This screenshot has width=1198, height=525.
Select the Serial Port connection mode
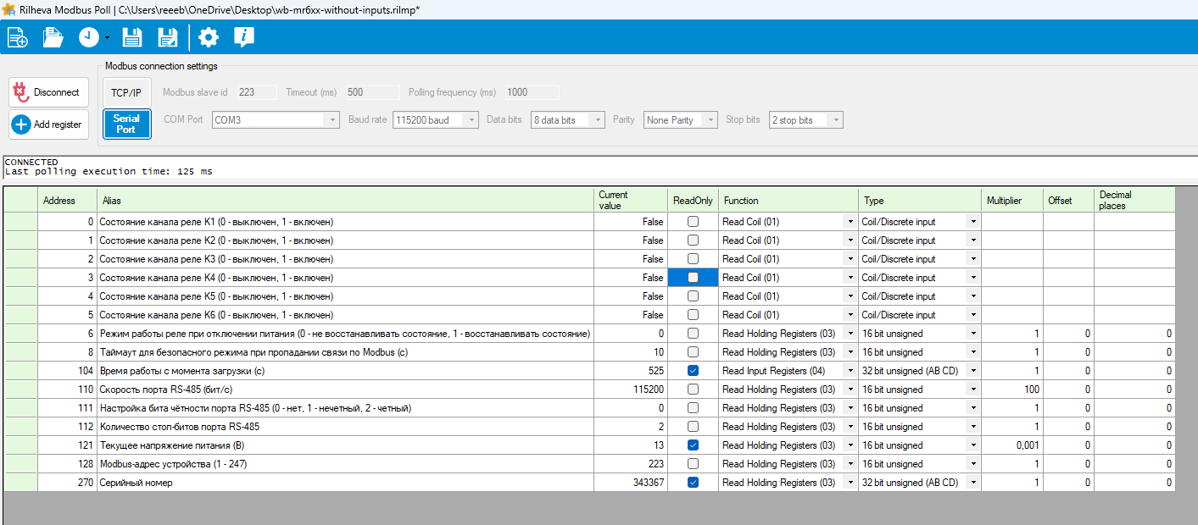click(x=126, y=124)
